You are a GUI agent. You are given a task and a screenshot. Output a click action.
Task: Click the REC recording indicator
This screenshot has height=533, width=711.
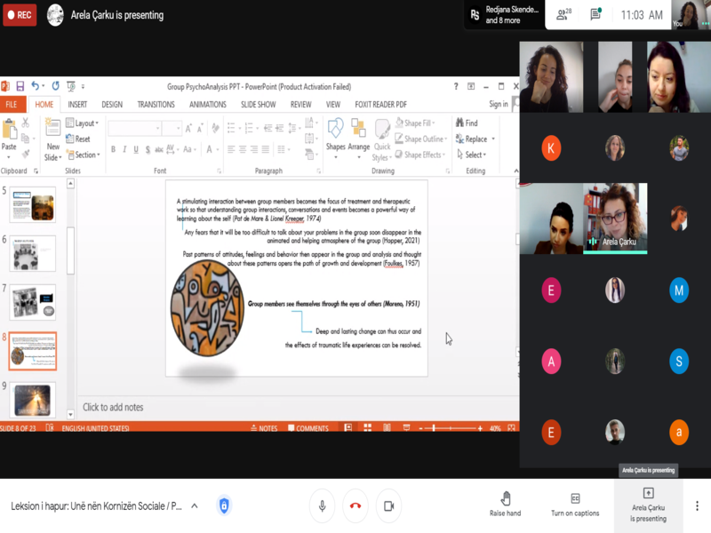[20, 14]
